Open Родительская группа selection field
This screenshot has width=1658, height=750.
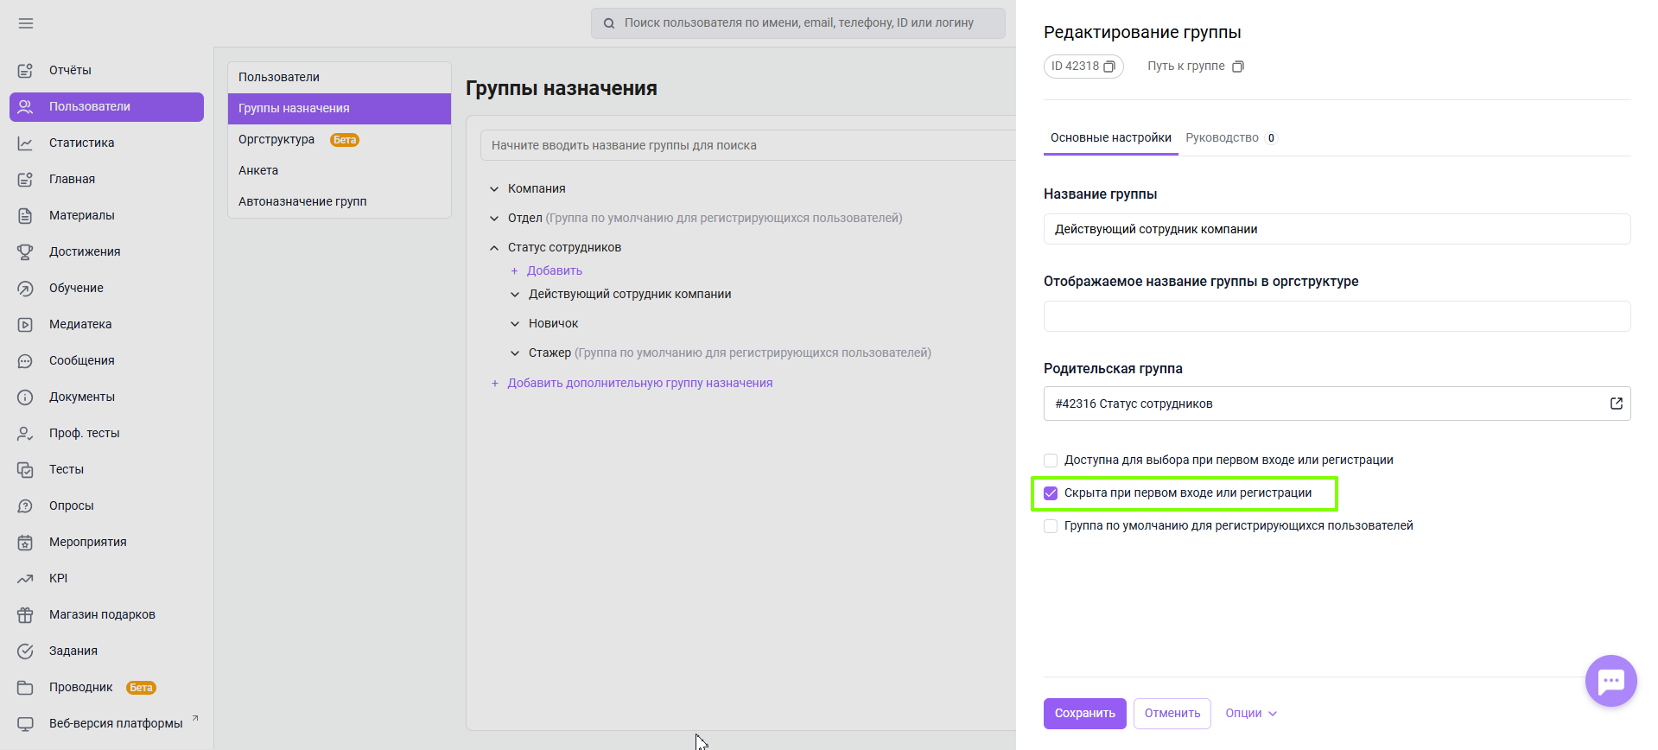(1337, 404)
